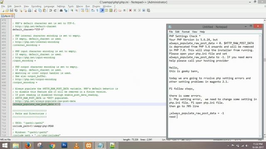The image size is (266, 149).
Task: Click line number 700 in the margin
Action: point(4,89)
